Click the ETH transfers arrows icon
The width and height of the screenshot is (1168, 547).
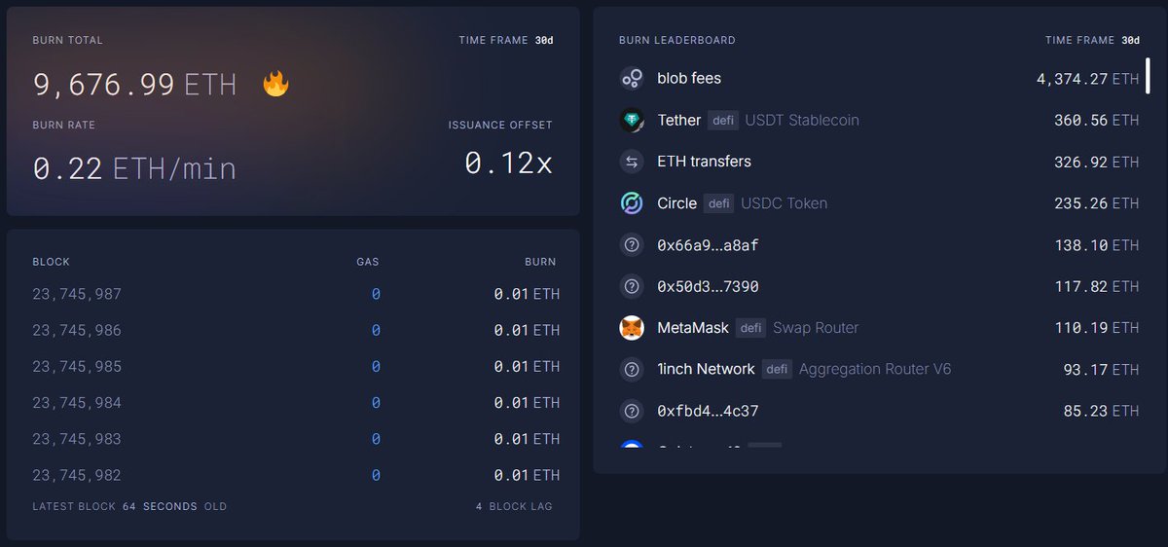point(632,162)
